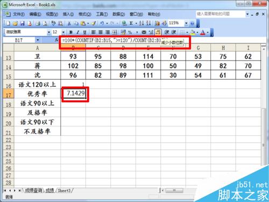Save the workbook with the floppy icon
This screenshot has height=202, width=269.
[x=23, y=23]
